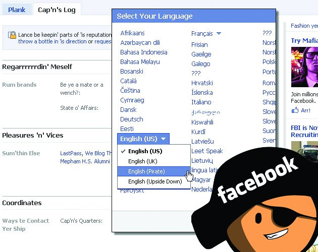Click 'throw a bottle in 'is direction' link
318x252 pixels.
(x=52, y=41)
